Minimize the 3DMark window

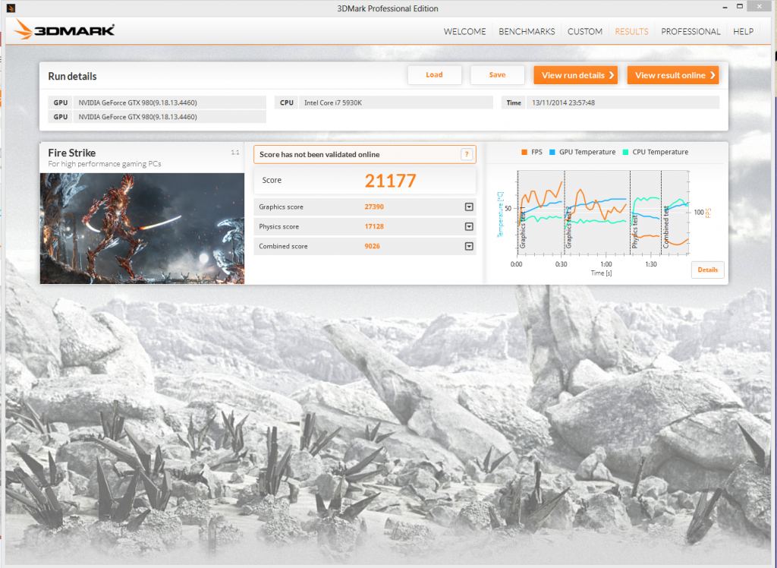point(725,7)
